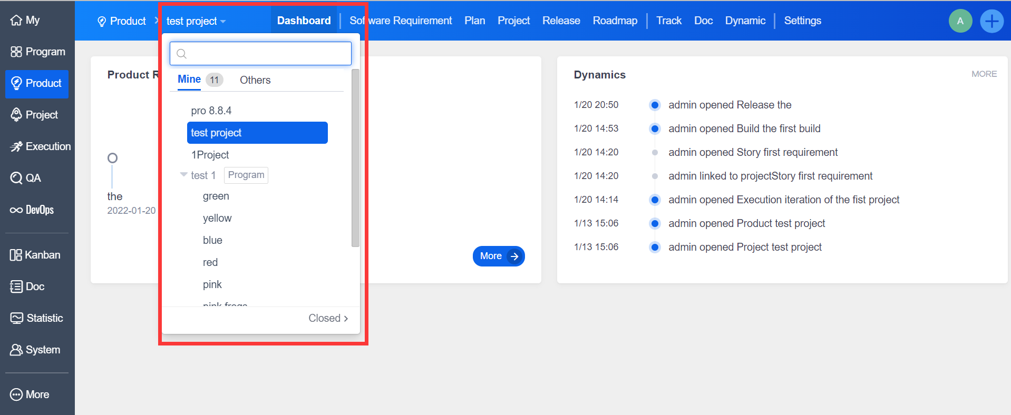
Task: Open the Roadmap menu item
Action: 615,21
